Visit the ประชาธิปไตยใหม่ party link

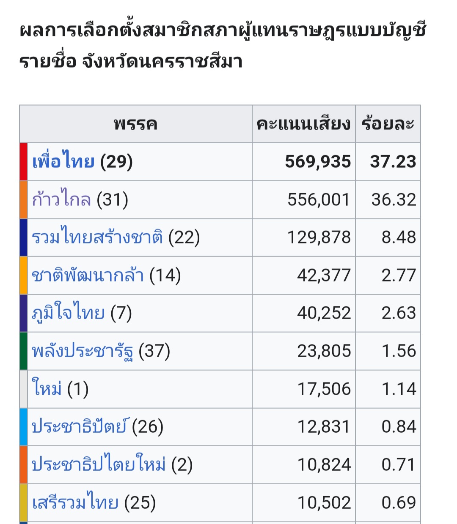[99, 465]
